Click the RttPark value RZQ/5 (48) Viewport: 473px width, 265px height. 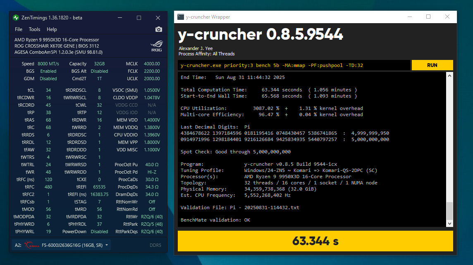pyautogui.click(x=152, y=224)
